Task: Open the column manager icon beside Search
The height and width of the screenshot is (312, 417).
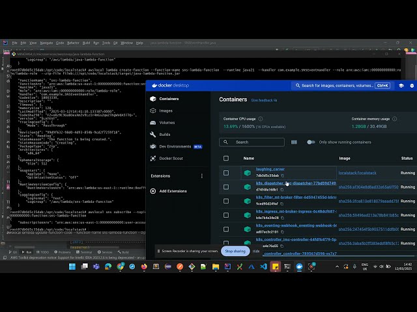Action: pyautogui.click(x=294, y=142)
